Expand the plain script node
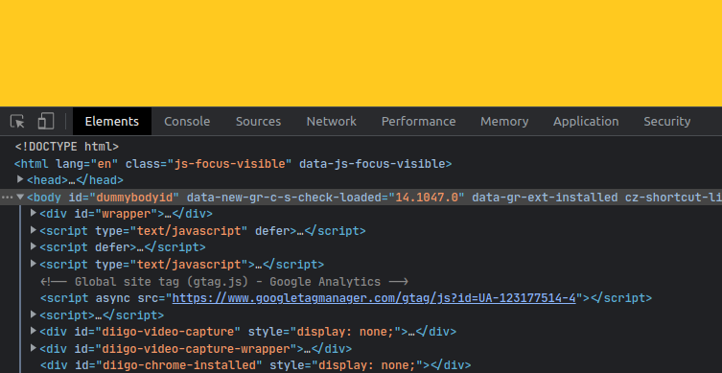 coord(34,315)
